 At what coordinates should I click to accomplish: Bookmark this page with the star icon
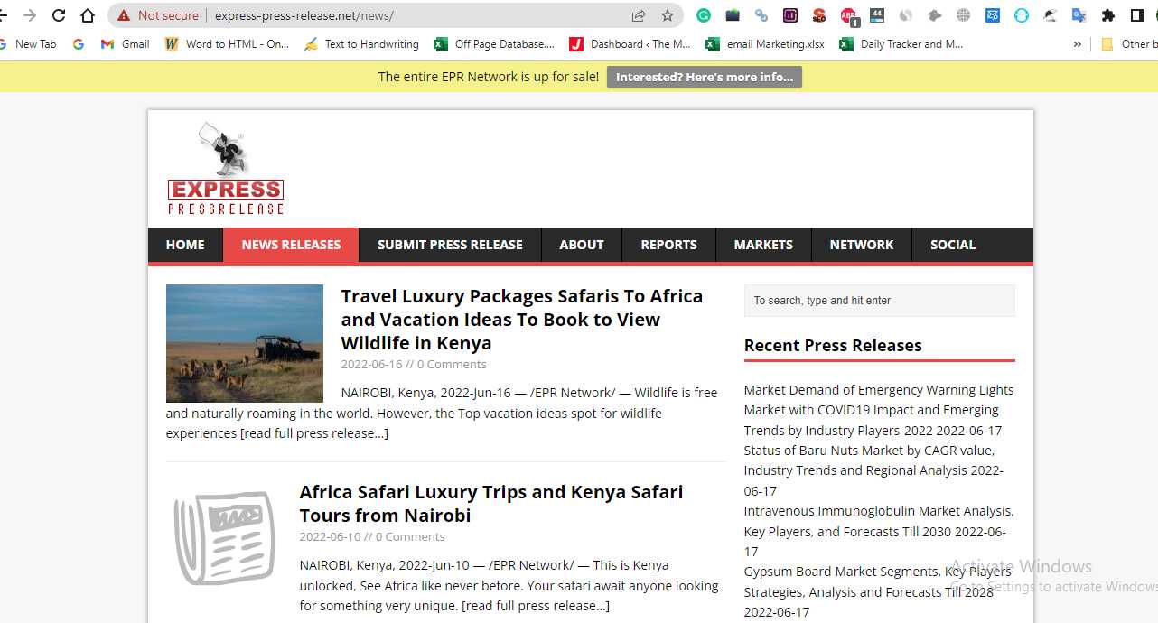tap(668, 15)
